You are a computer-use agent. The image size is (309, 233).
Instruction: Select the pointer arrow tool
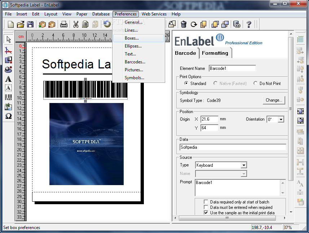coord(9,39)
